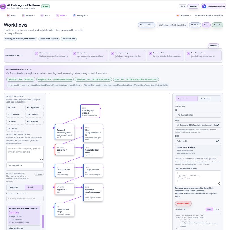Click step 5 circle for Run & monitor
Screen dimensions: 226x230
click(x=188, y=53)
